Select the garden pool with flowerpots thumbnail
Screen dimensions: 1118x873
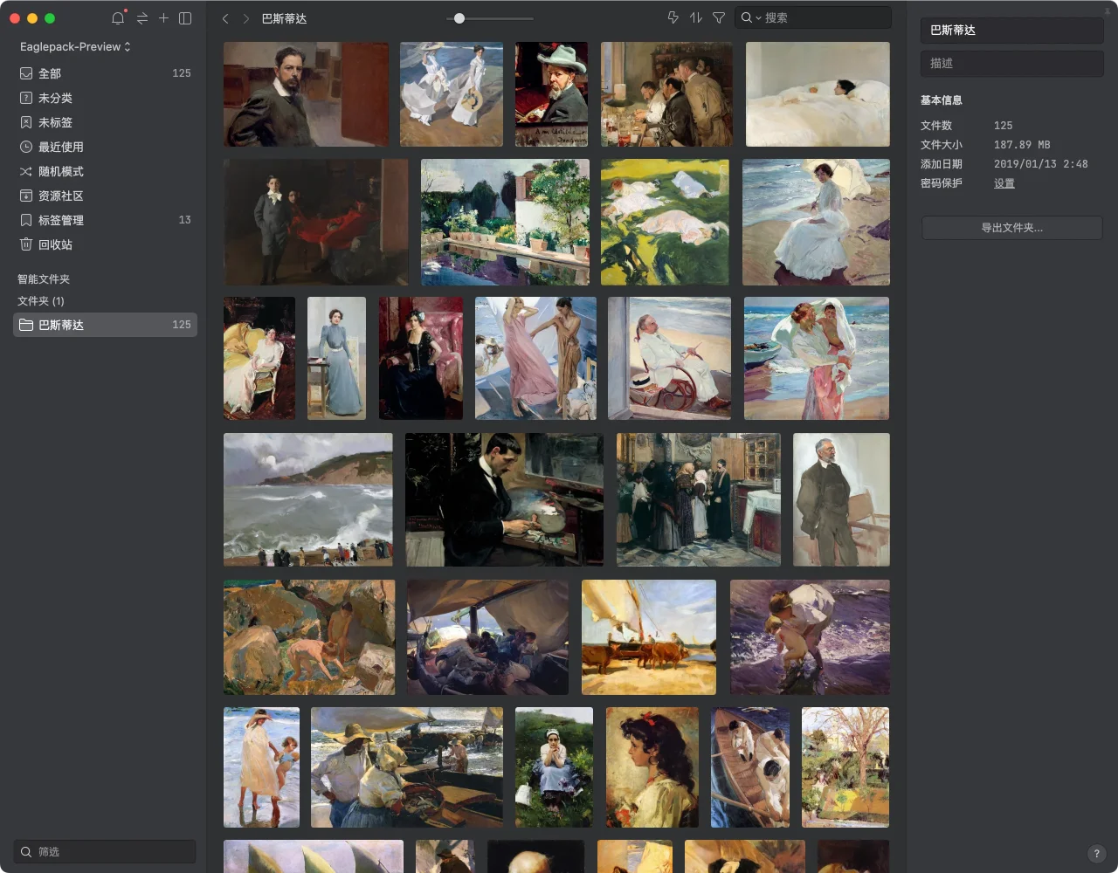click(x=505, y=222)
